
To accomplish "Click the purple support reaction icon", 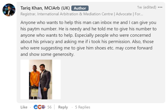I will tap(43, 107).
